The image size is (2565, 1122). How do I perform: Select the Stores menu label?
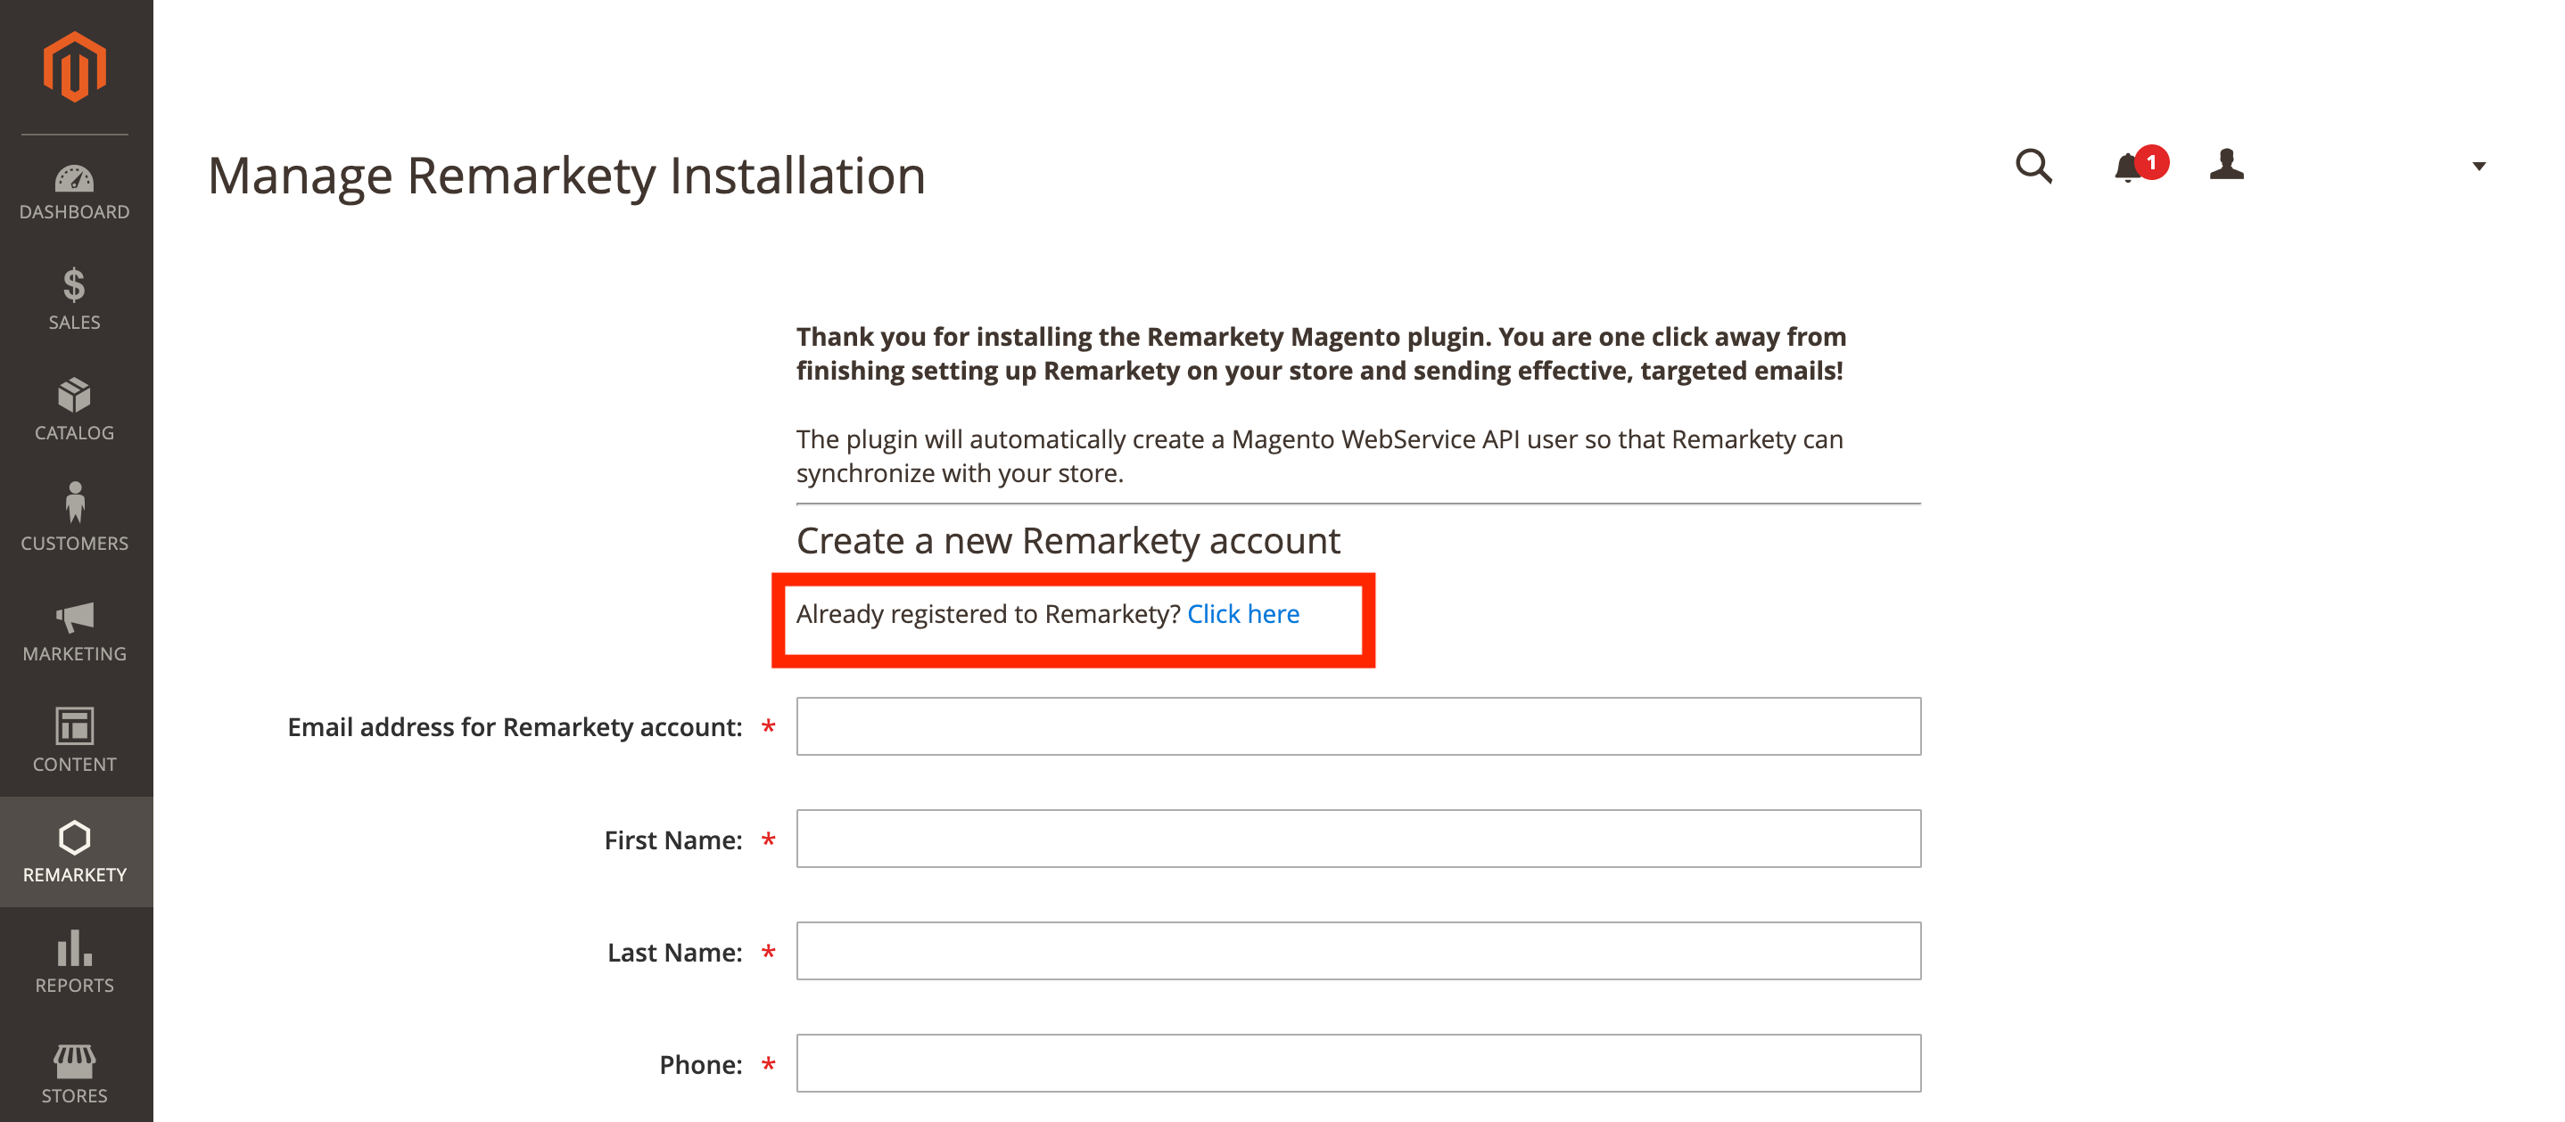click(75, 1095)
